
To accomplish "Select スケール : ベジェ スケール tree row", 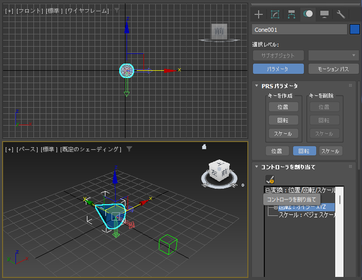I will [x=307, y=215].
